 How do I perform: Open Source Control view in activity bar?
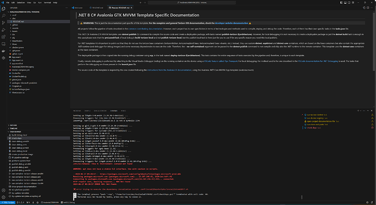3,23
